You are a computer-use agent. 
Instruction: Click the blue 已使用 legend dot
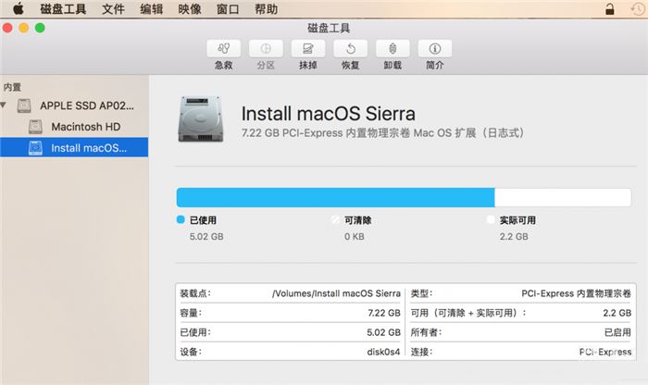coord(180,220)
